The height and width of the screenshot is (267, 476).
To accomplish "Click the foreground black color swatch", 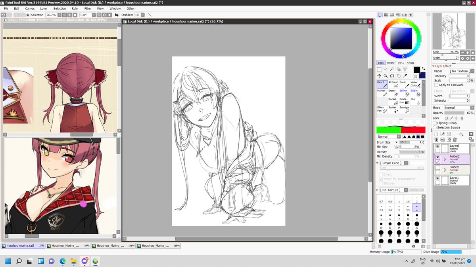I will (416, 70).
